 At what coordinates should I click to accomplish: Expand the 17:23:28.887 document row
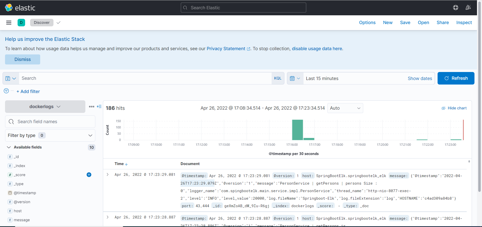tap(108, 217)
